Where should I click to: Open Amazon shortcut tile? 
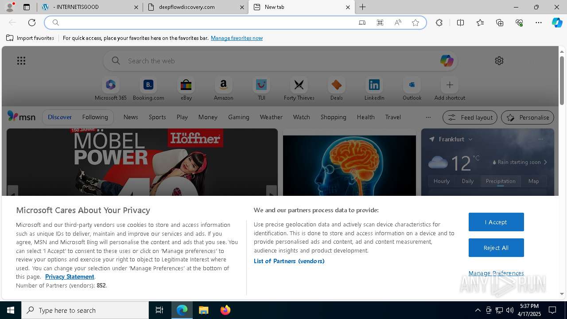[x=223, y=89]
